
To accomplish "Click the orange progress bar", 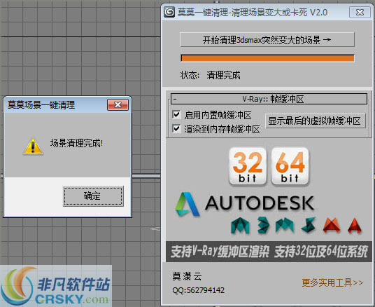I will [x=267, y=58].
